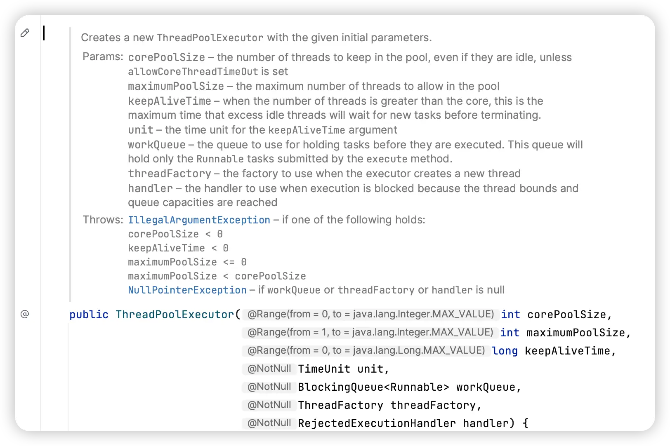Click the keepAliveTime parameter in the signature

tap(567, 351)
